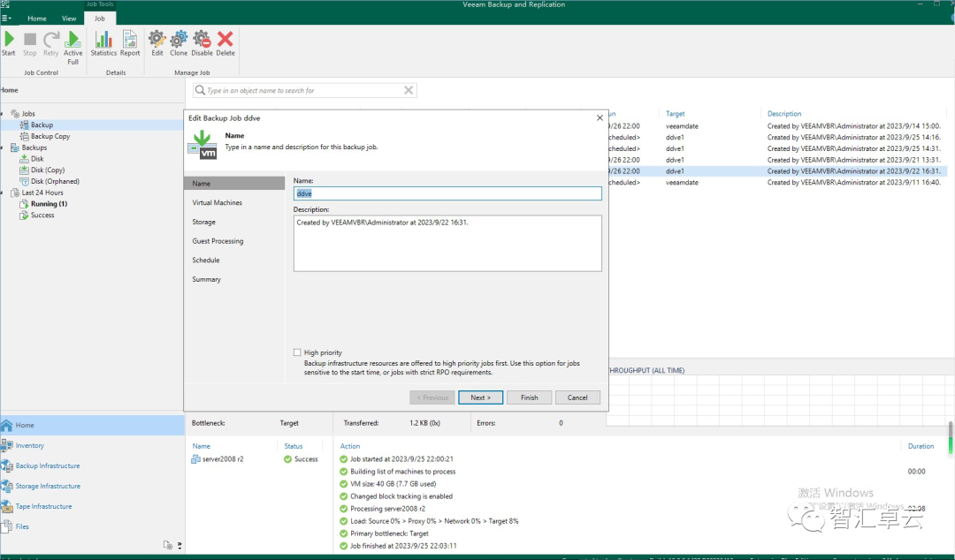
Task: Click the Next button
Action: tap(480, 397)
